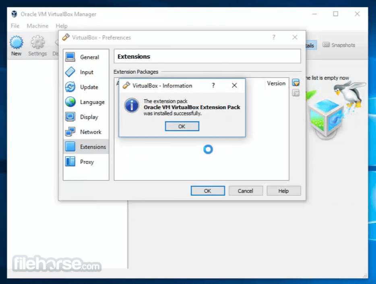Image resolution: width=376 pixels, height=284 pixels.
Task: Click OK button in Preferences window
Action: point(208,191)
